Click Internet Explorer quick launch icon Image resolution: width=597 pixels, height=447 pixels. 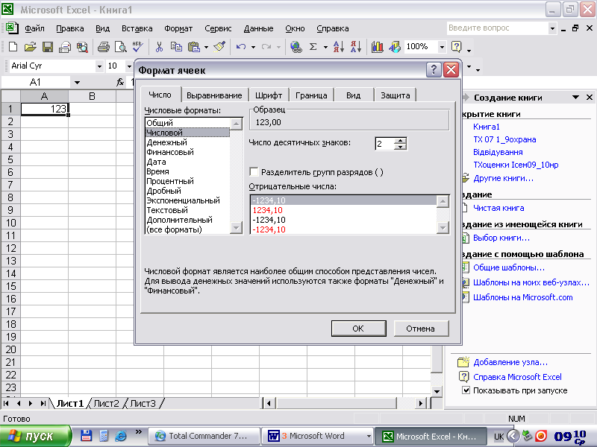click(x=121, y=436)
